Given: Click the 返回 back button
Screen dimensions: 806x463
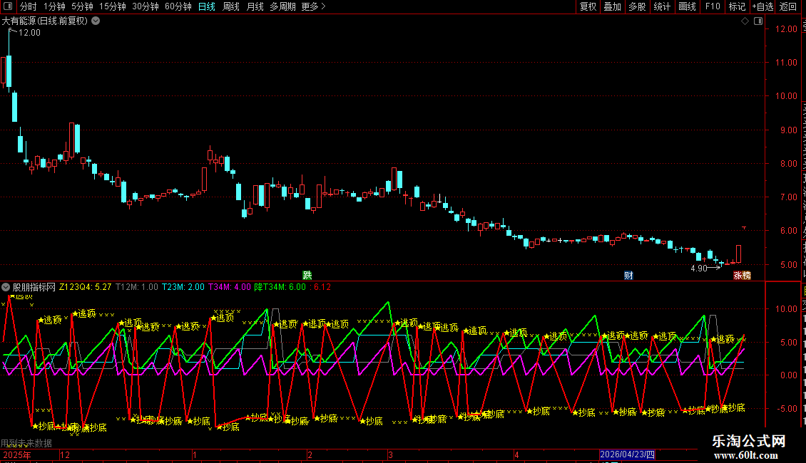Looking at the screenshot, I should point(788,6).
